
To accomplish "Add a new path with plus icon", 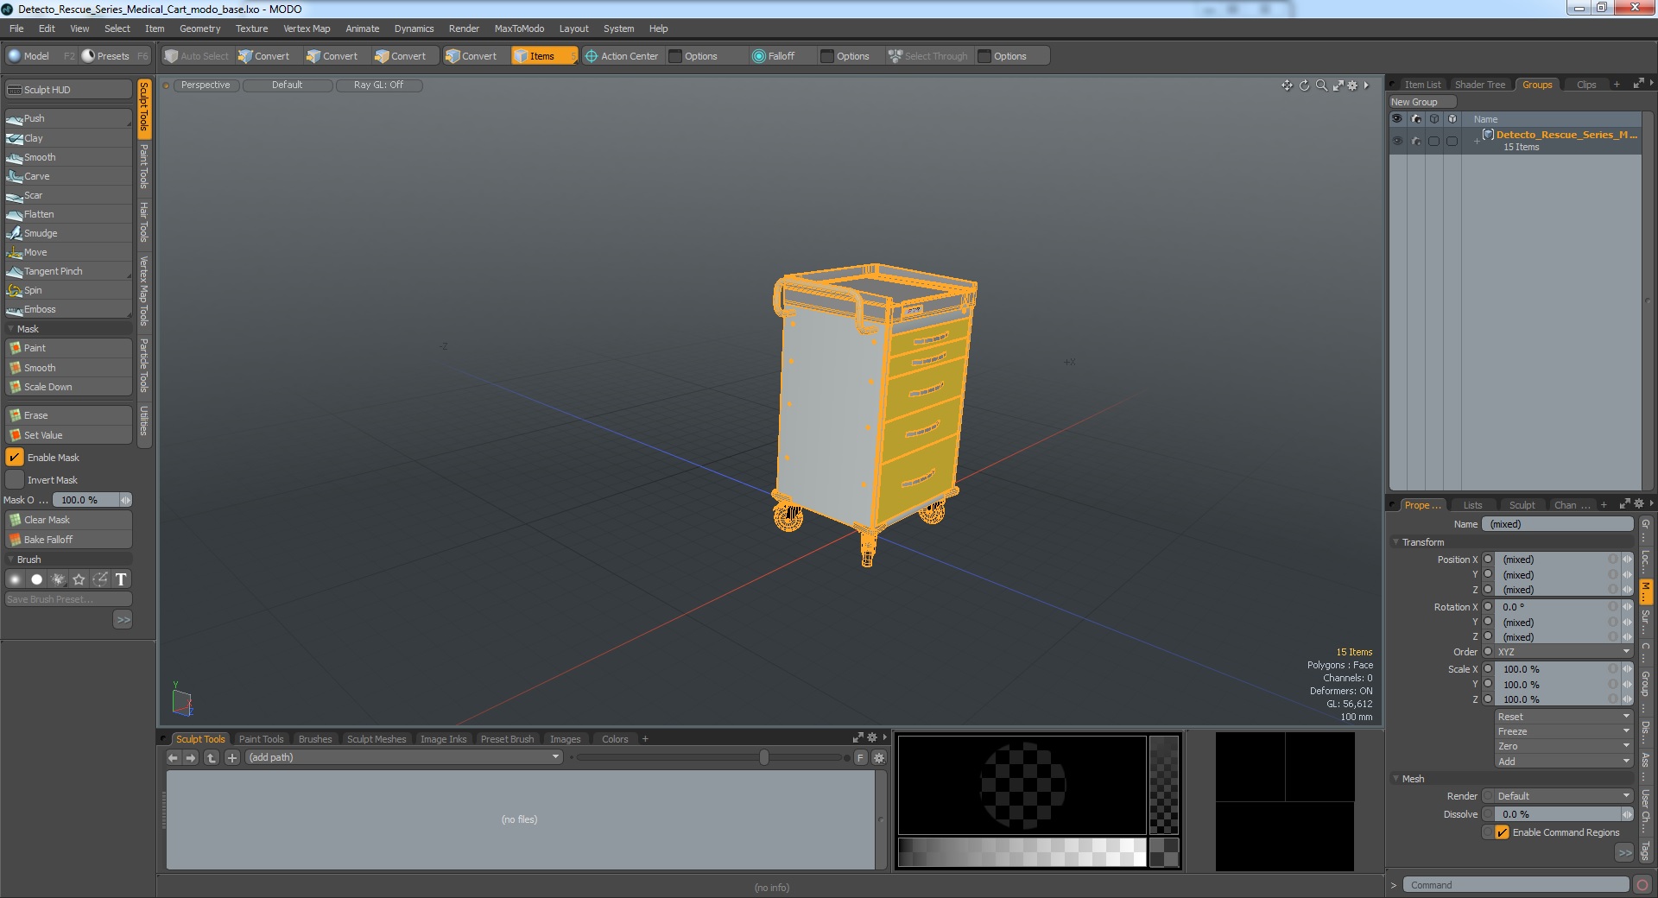I will (232, 757).
